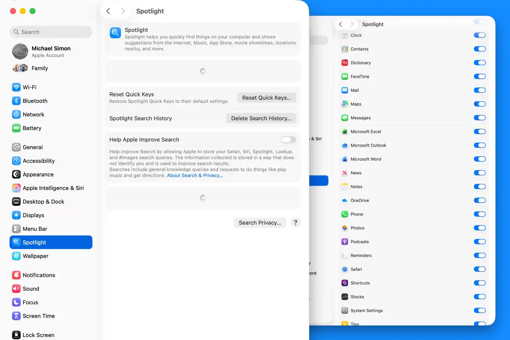This screenshot has width=510, height=340.
Task: Go forward in rear Spotlight window
Action: tap(352, 24)
